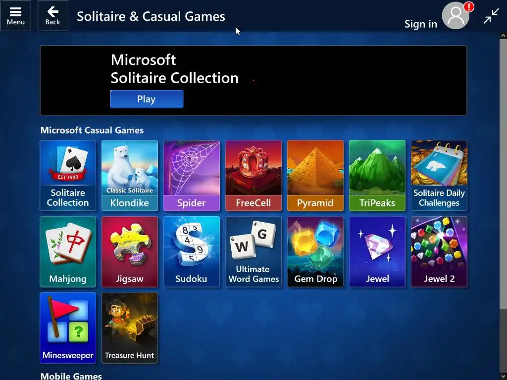The image size is (507, 380).
Task: Launch the Minesweeper game tile
Action: tap(68, 328)
